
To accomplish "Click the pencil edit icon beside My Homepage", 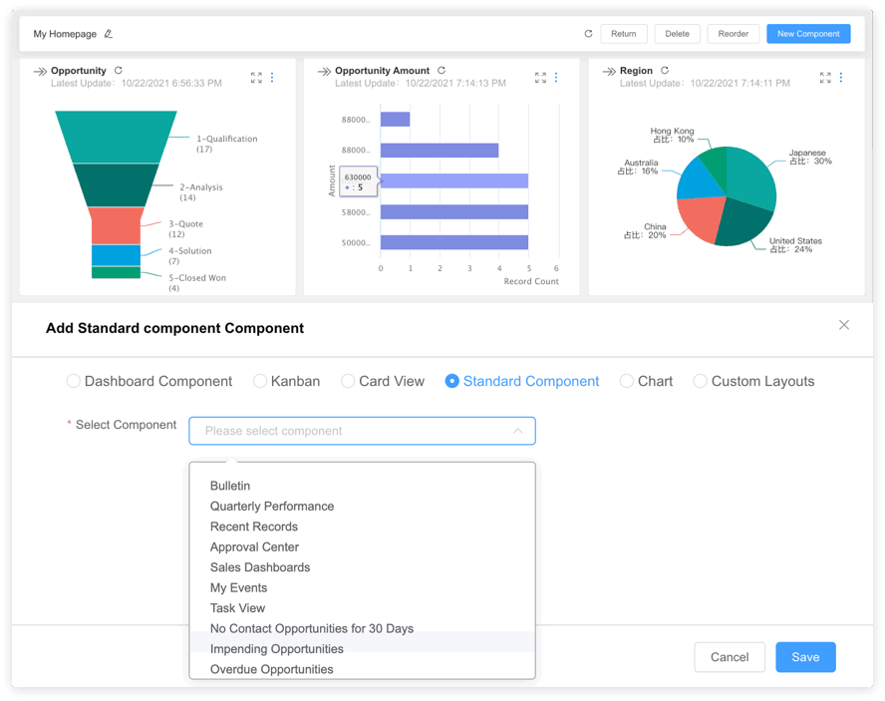I will (x=109, y=34).
